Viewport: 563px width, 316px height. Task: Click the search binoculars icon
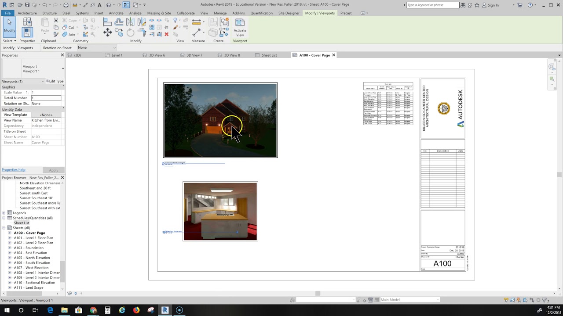462,5
